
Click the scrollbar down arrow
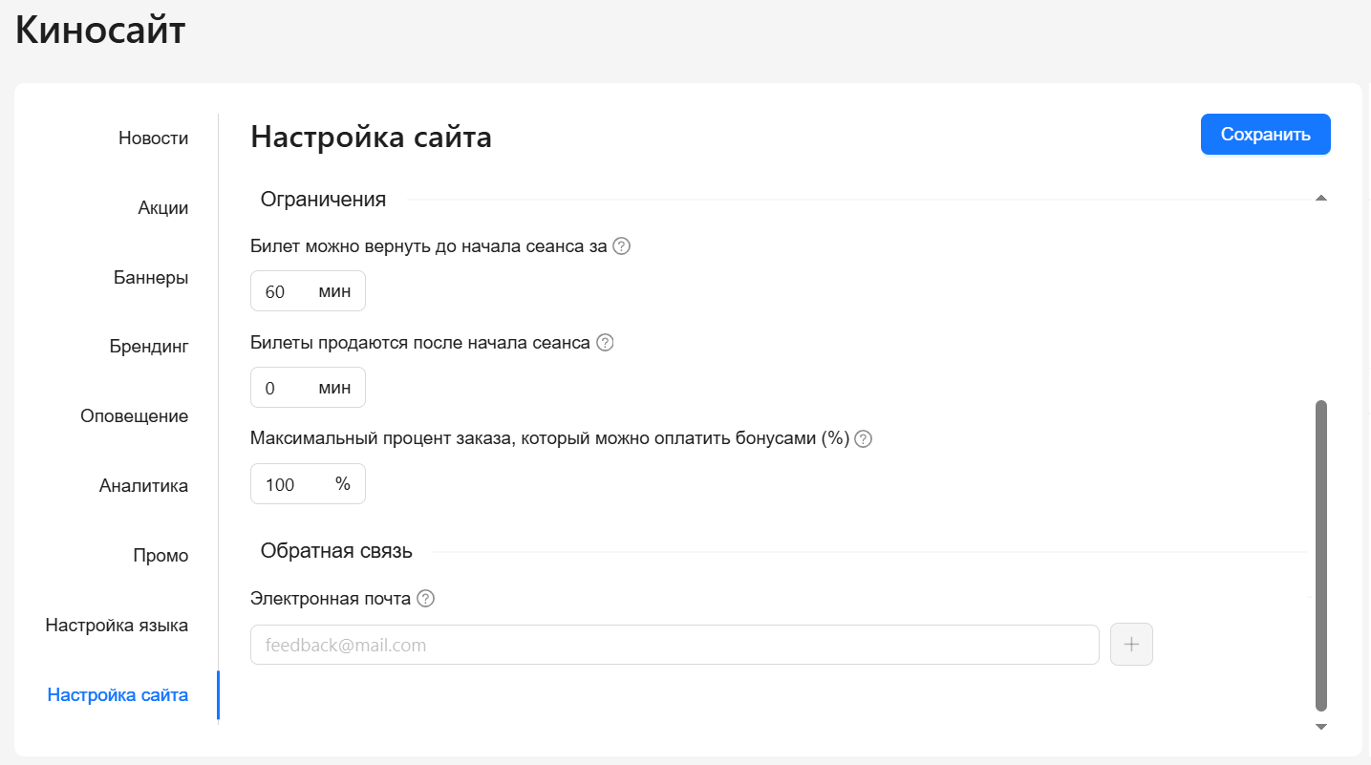click(x=1321, y=728)
